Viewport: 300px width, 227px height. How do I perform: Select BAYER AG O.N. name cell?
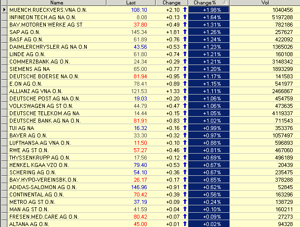28,135
